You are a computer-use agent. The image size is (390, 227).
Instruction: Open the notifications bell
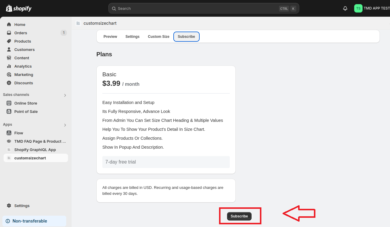click(x=345, y=8)
